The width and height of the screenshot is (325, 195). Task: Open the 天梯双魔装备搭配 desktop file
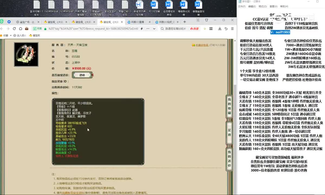[x=81, y=8]
